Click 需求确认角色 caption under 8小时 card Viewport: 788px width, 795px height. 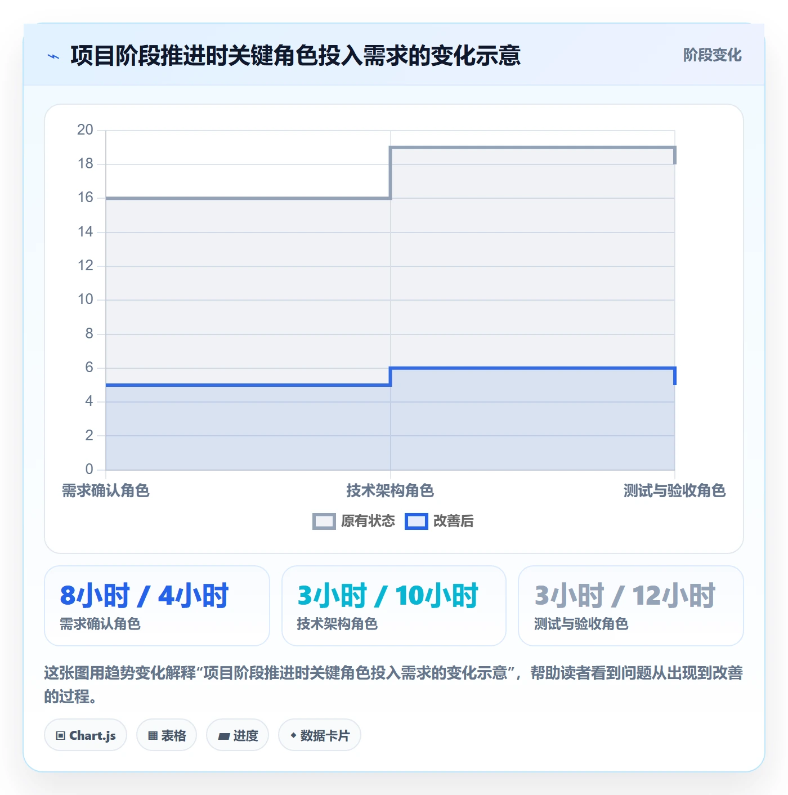100,624
